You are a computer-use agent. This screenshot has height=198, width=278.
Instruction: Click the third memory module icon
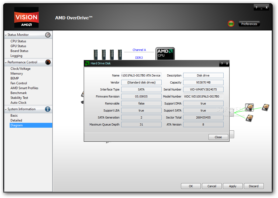coord(112,54)
